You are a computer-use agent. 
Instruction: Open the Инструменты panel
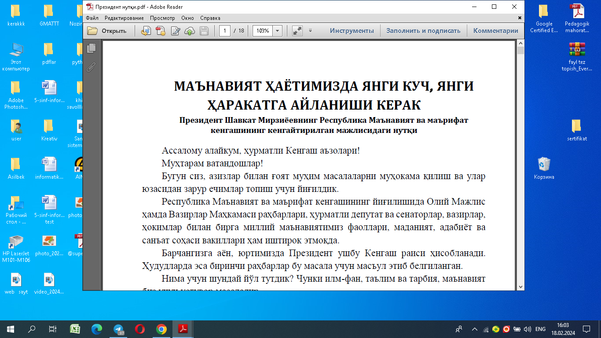(352, 31)
